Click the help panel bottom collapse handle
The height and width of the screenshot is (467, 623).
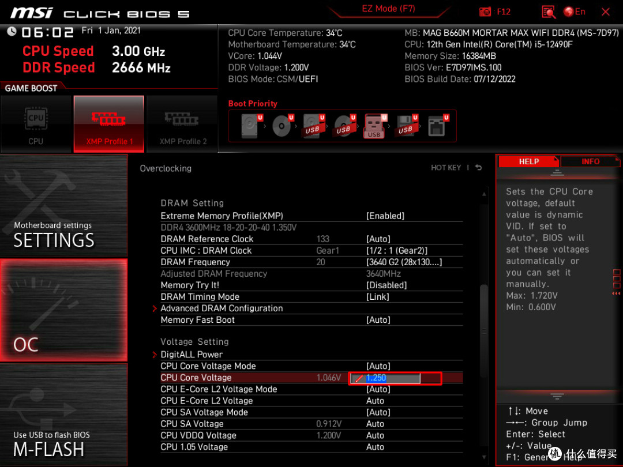point(557,396)
